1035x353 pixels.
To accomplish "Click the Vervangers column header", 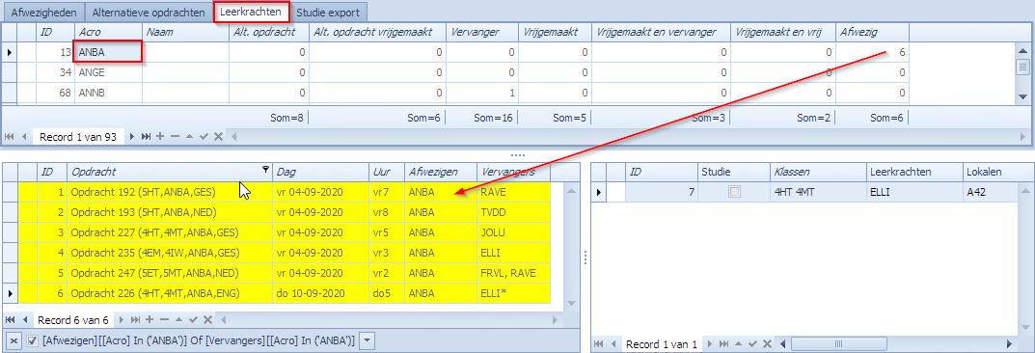I will pos(513,172).
